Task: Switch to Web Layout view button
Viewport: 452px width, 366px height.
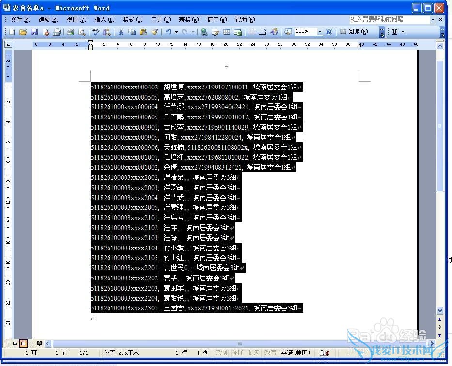Action: 15,343
